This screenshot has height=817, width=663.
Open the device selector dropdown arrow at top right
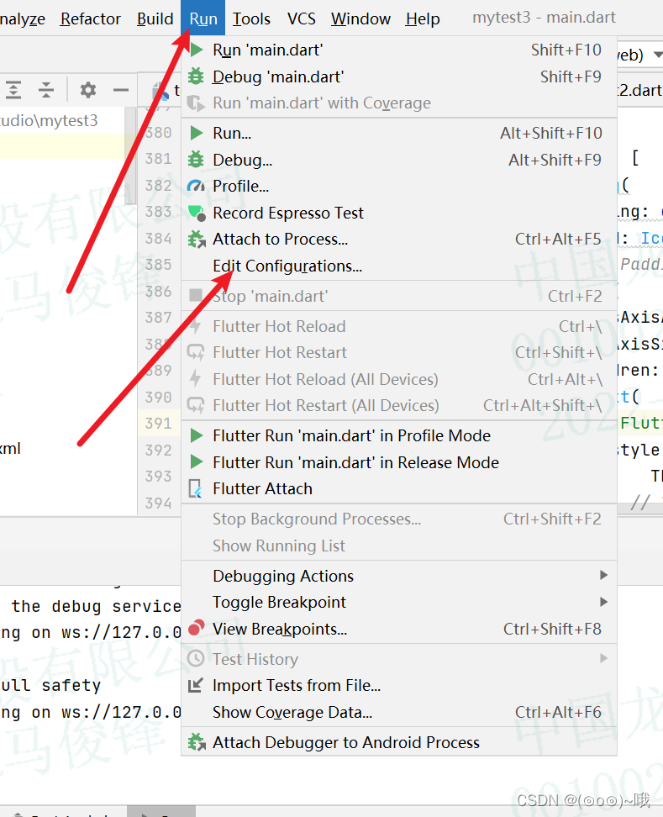click(658, 54)
